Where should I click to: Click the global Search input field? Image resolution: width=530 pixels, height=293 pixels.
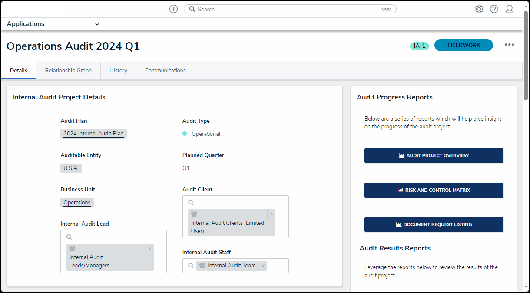point(287,9)
